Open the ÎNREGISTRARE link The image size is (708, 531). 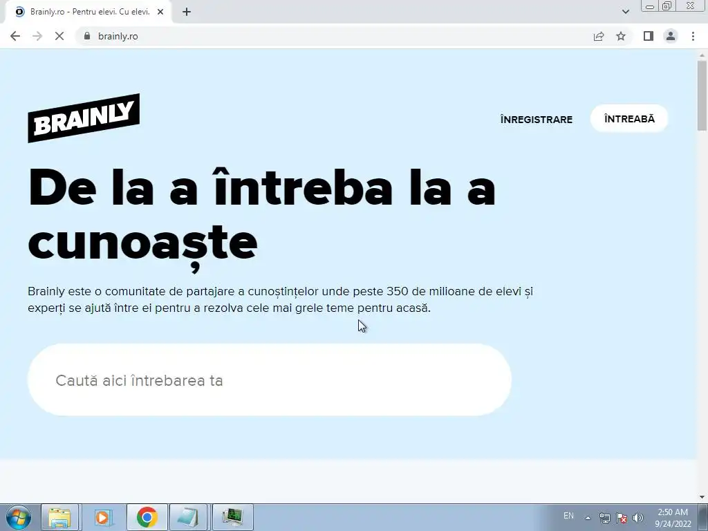[x=537, y=119]
